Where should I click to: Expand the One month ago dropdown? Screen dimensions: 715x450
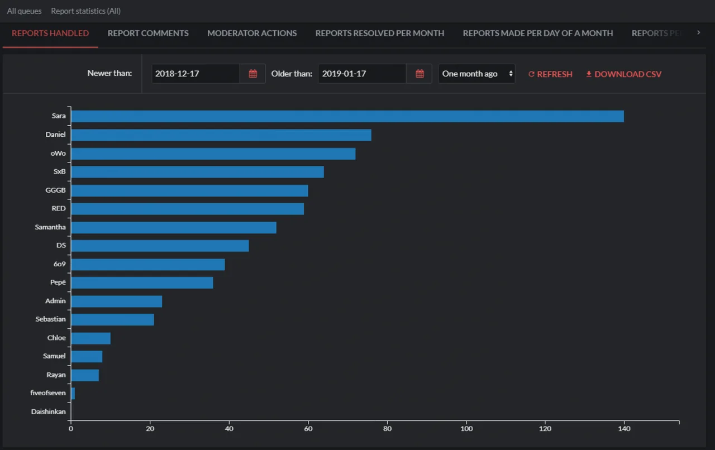[x=476, y=74]
